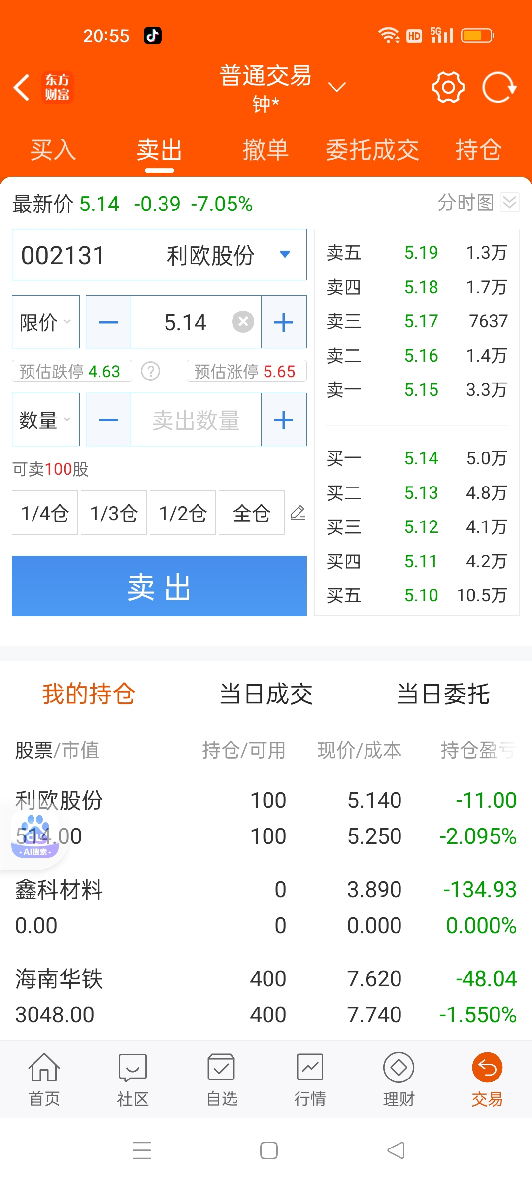The width and height of the screenshot is (532, 1183).
Task: Select 交易 trading tab in bottom bar
Action: point(487,1079)
